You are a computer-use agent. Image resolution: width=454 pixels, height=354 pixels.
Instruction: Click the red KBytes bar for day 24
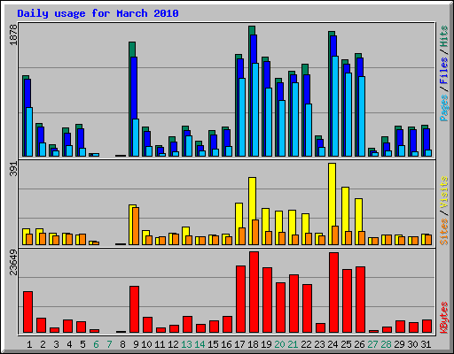[333, 293]
